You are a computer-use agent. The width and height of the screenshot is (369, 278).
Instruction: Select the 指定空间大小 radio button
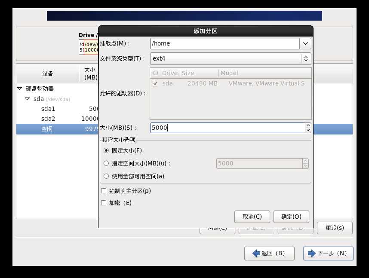(x=106, y=163)
